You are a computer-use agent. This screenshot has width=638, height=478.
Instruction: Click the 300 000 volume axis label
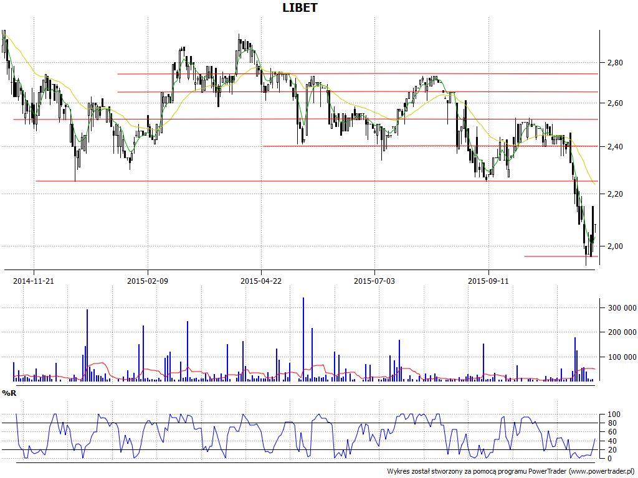point(622,308)
